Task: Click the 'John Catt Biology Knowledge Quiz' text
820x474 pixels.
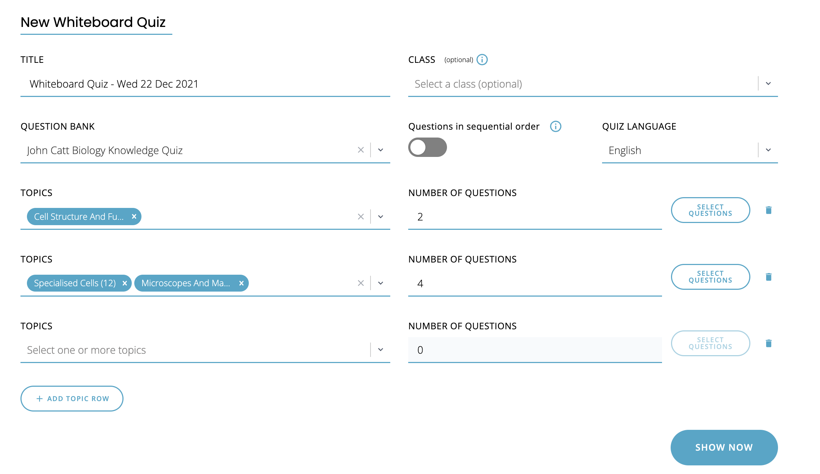Action: click(x=105, y=150)
